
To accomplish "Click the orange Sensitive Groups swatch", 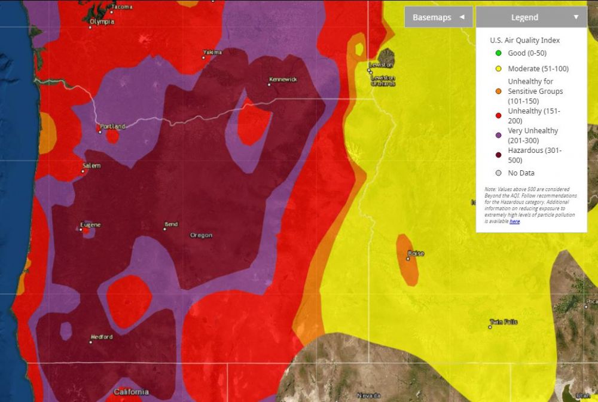I will pyautogui.click(x=498, y=91).
